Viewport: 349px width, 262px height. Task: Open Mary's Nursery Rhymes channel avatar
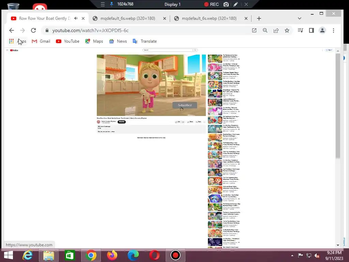coord(98,122)
